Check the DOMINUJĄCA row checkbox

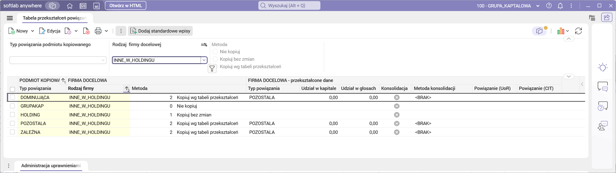(x=12, y=97)
